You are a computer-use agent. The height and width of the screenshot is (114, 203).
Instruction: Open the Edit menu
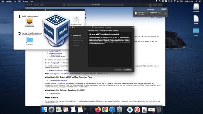tap(19, 1)
